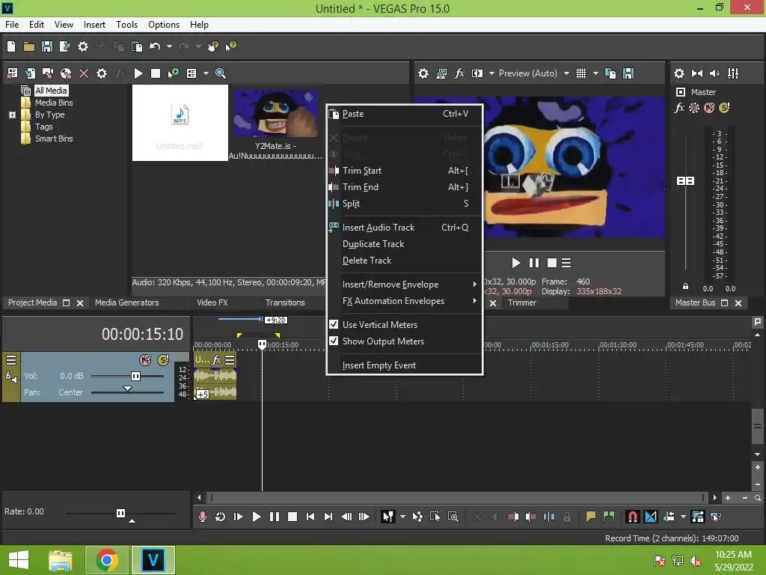Switch to the Video FX tab
The height and width of the screenshot is (575, 766).
pyautogui.click(x=212, y=302)
